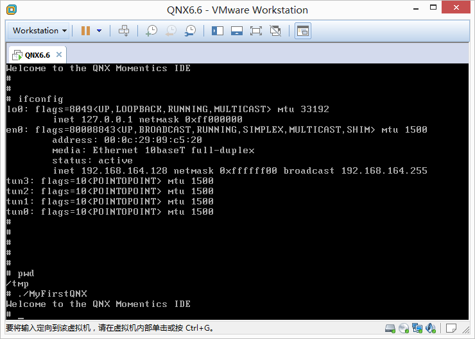475x339 pixels.
Task: Click the CD/DVD drive status icon
Action: point(404,328)
